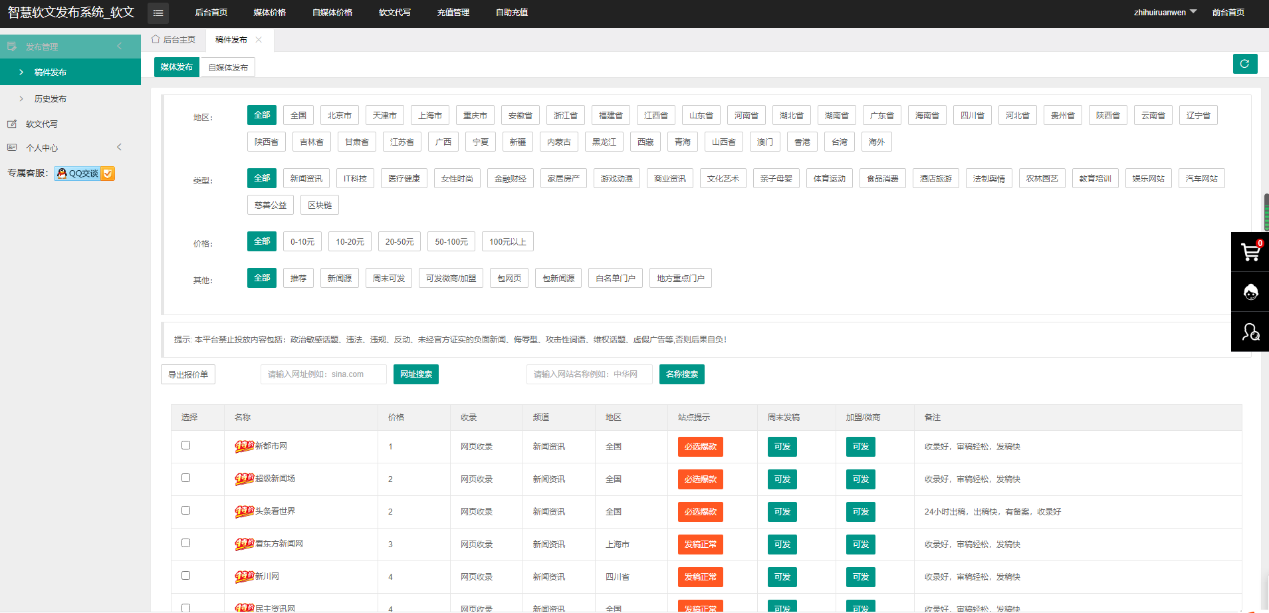Click the 名称搜索 button
Screen dimensions: 1269x613
point(682,374)
